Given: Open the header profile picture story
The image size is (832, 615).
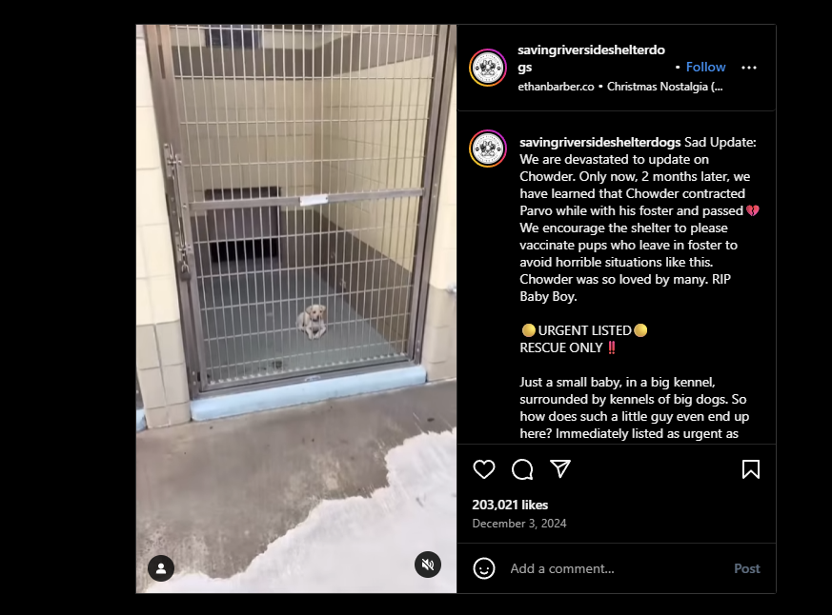Looking at the screenshot, I should (x=488, y=68).
